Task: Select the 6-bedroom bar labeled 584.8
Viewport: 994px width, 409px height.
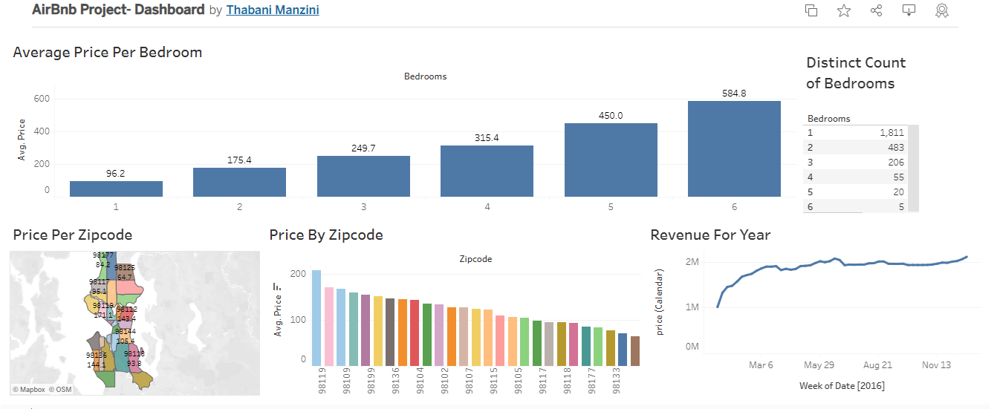Action: pos(734,148)
